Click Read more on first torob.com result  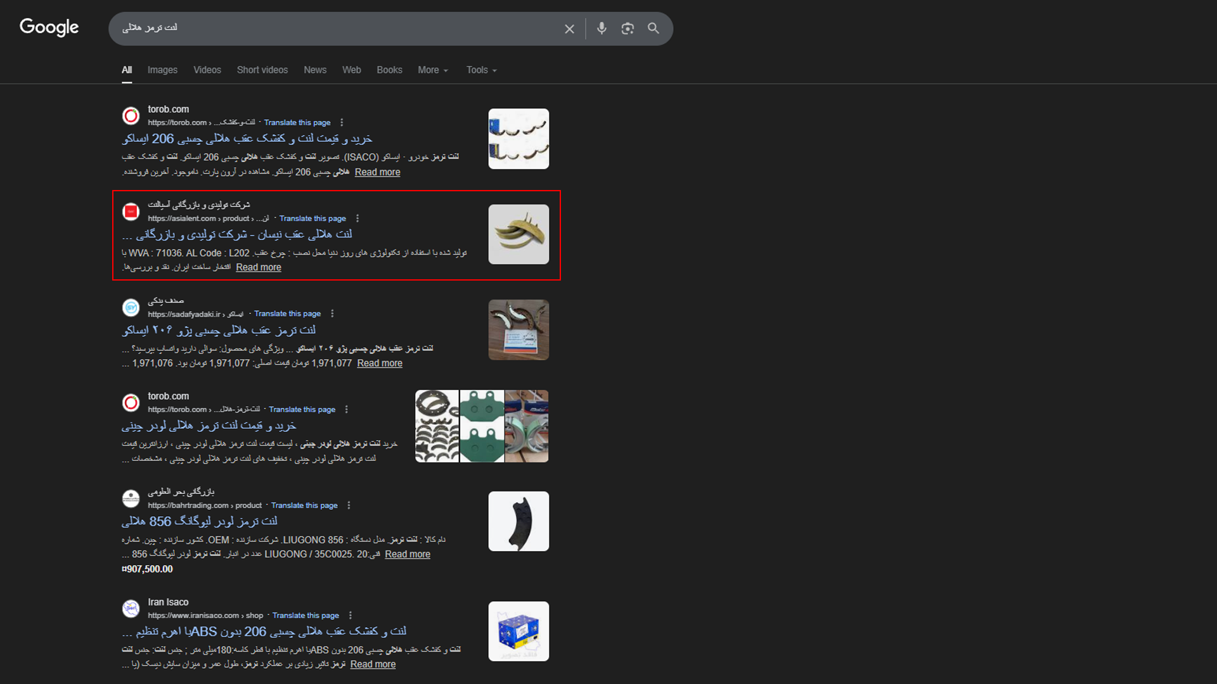pos(377,172)
